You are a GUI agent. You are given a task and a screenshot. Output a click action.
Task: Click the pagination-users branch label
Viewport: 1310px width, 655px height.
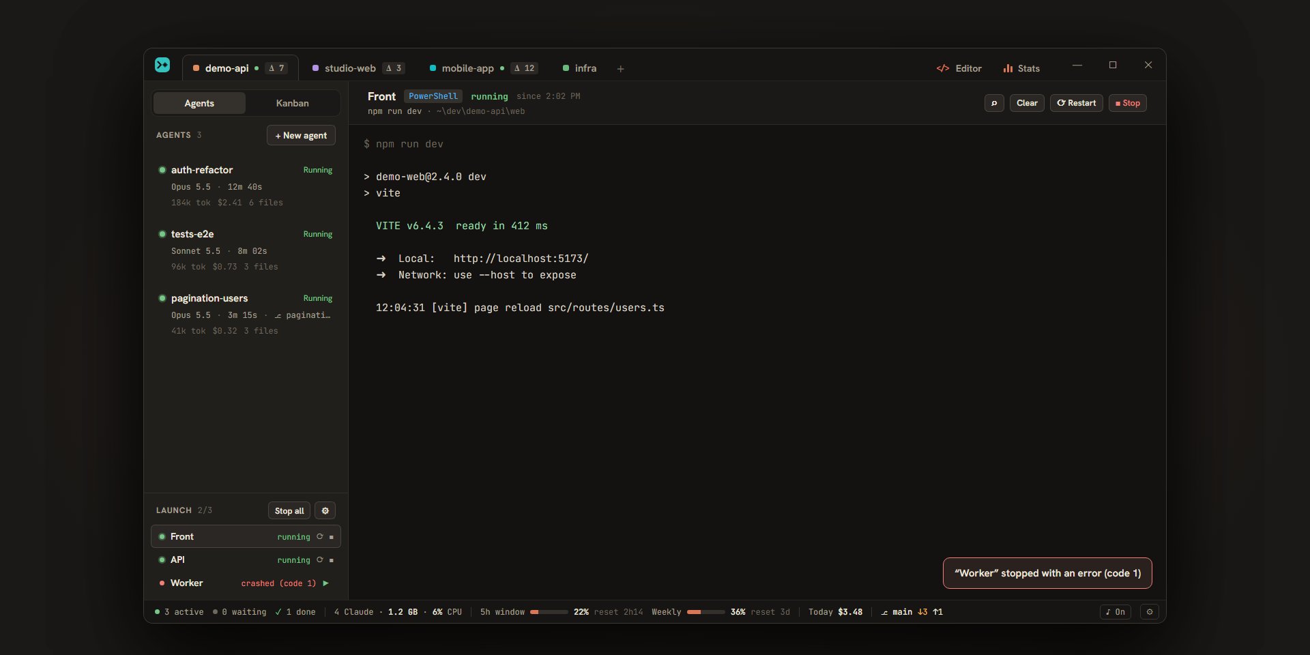302,315
